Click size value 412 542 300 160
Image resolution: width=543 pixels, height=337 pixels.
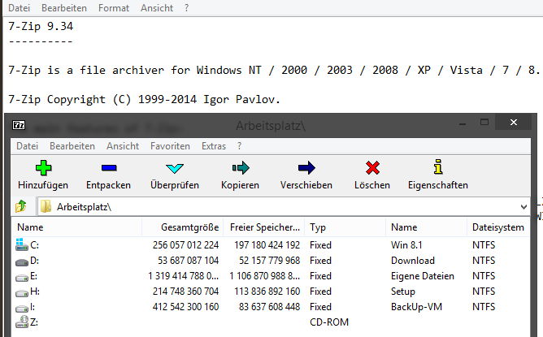tap(185, 307)
